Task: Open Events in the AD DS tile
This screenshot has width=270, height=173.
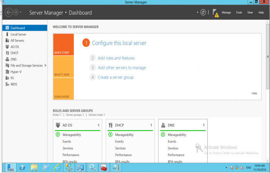Action: click(x=67, y=141)
